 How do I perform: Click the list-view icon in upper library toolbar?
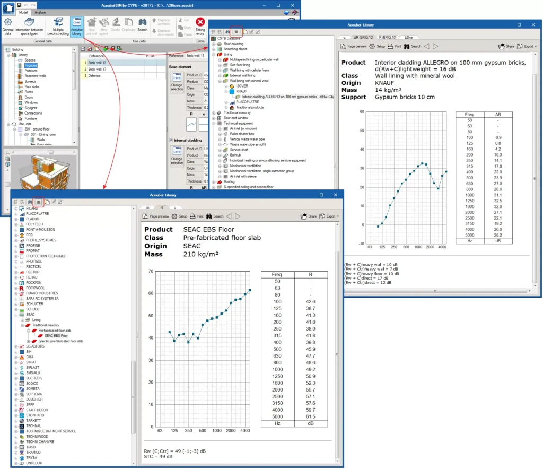coord(236,32)
